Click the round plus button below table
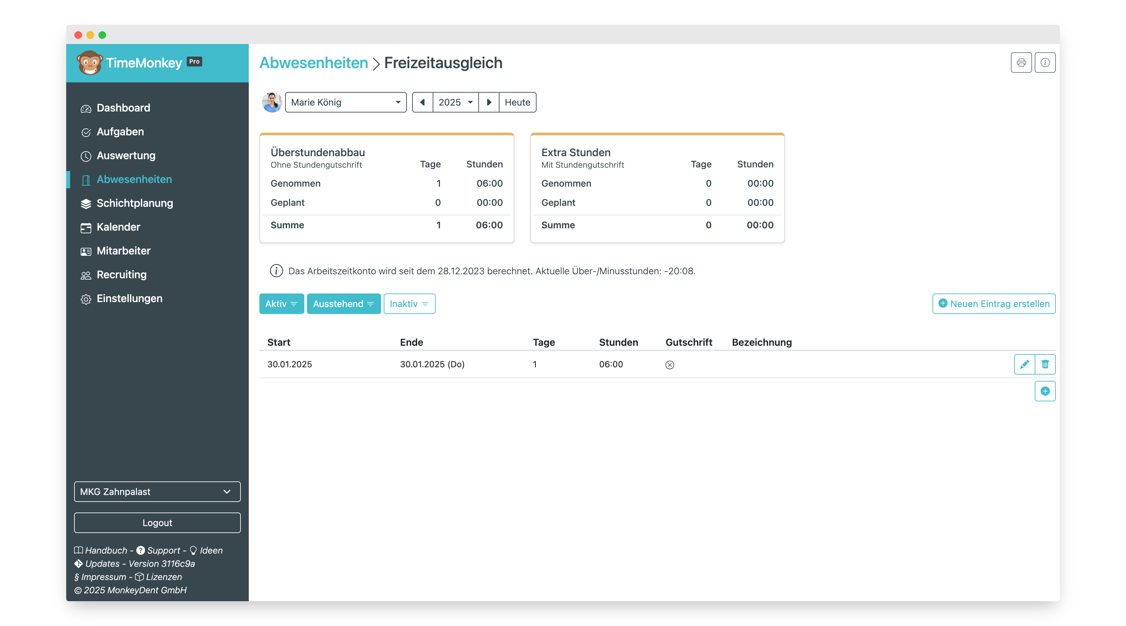1126x626 pixels. [1045, 391]
